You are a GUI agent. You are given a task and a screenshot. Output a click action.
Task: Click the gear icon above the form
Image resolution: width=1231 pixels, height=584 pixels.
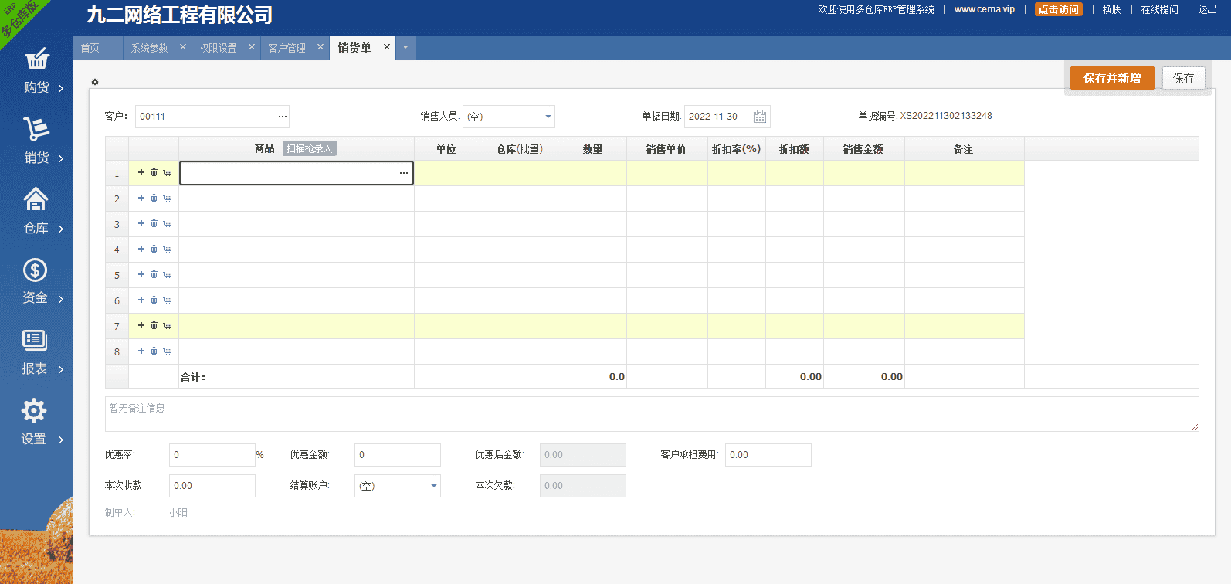[x=95, y=82]
